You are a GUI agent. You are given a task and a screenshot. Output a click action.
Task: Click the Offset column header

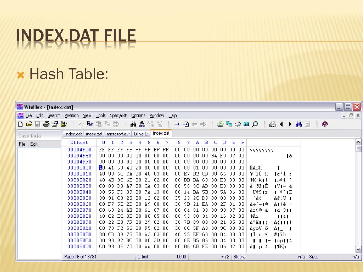tap(79, 142)
